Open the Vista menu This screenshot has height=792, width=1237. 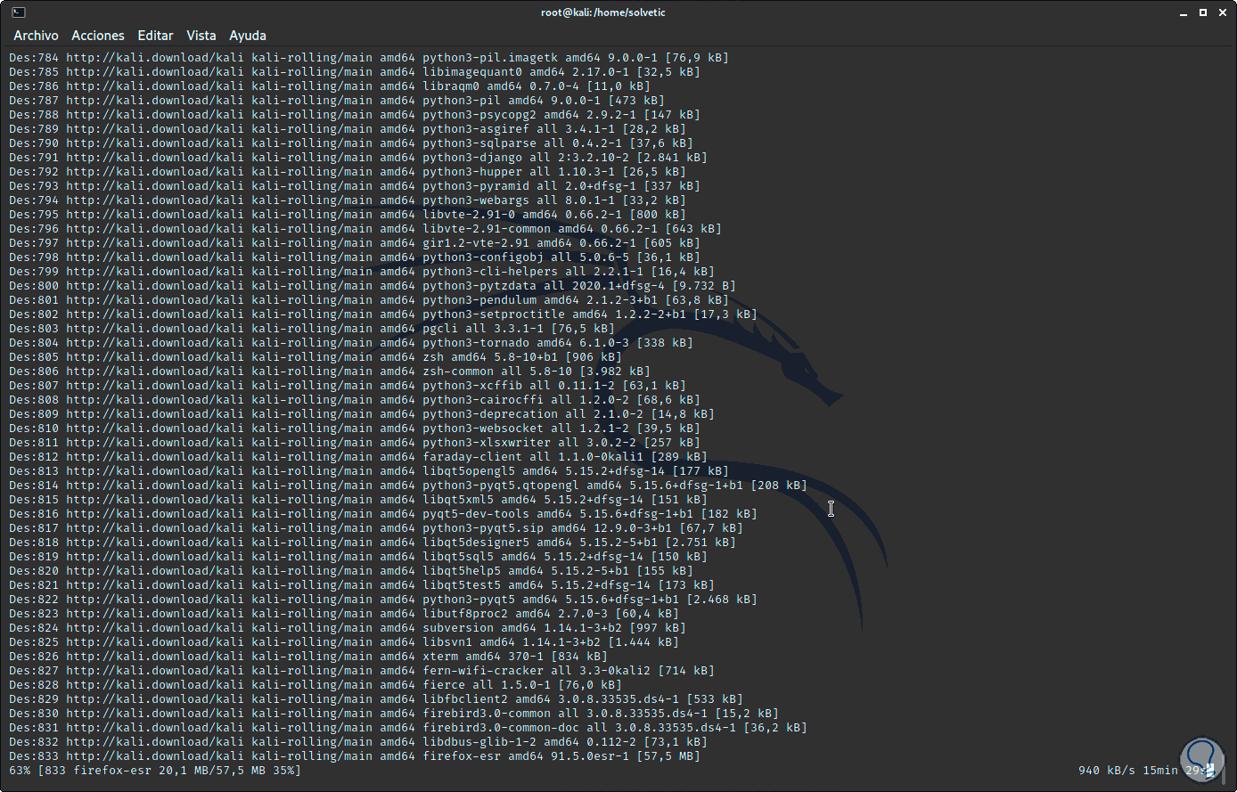201,36
